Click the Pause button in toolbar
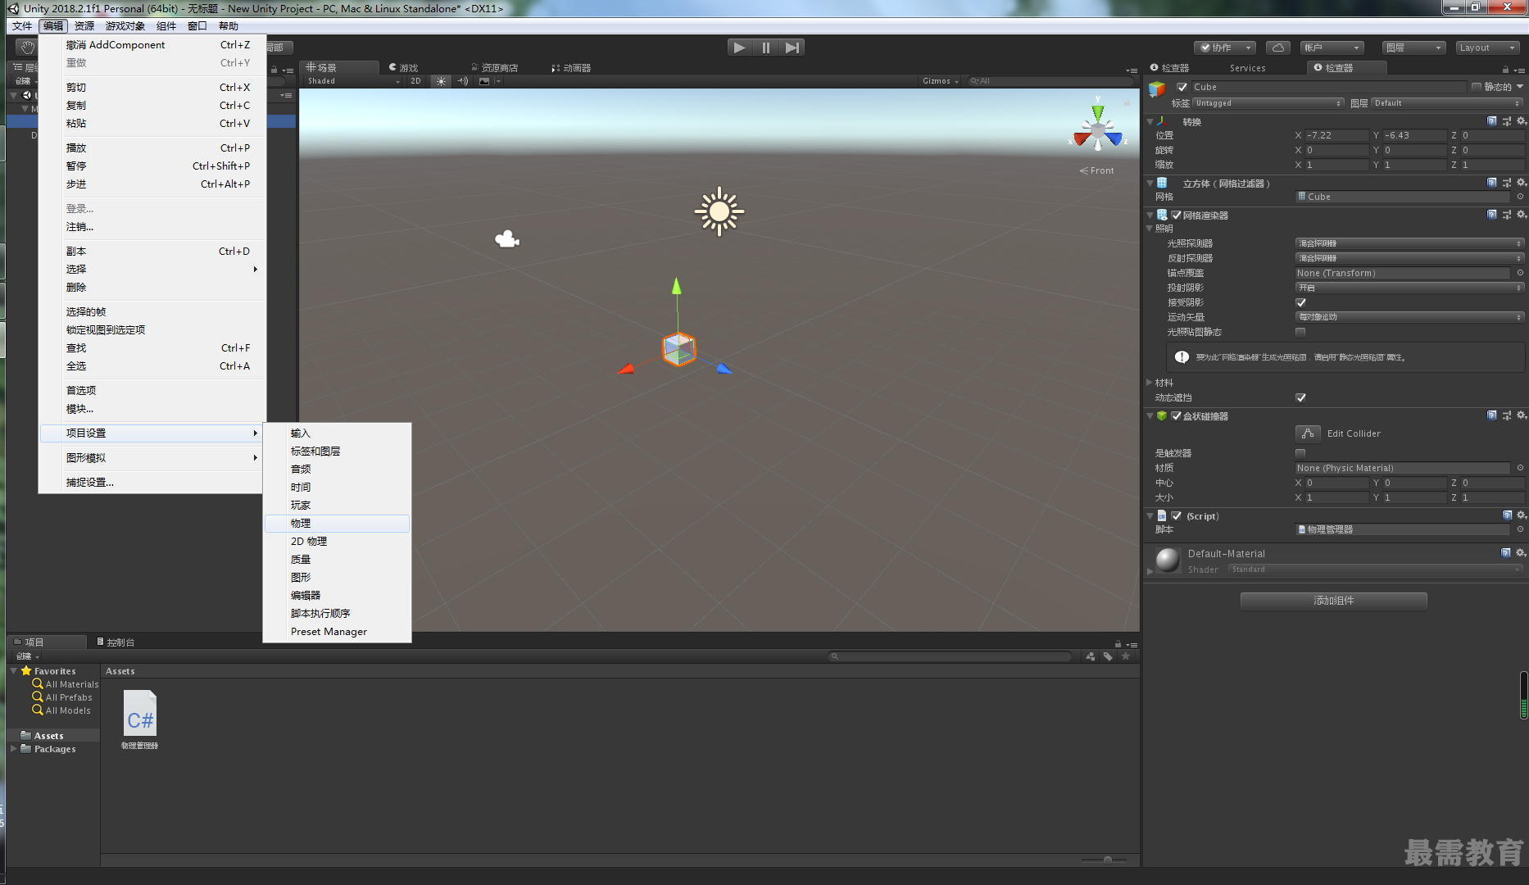This screenshot has width=1529, height=885. pyautogui.click(x=765, y=48)
